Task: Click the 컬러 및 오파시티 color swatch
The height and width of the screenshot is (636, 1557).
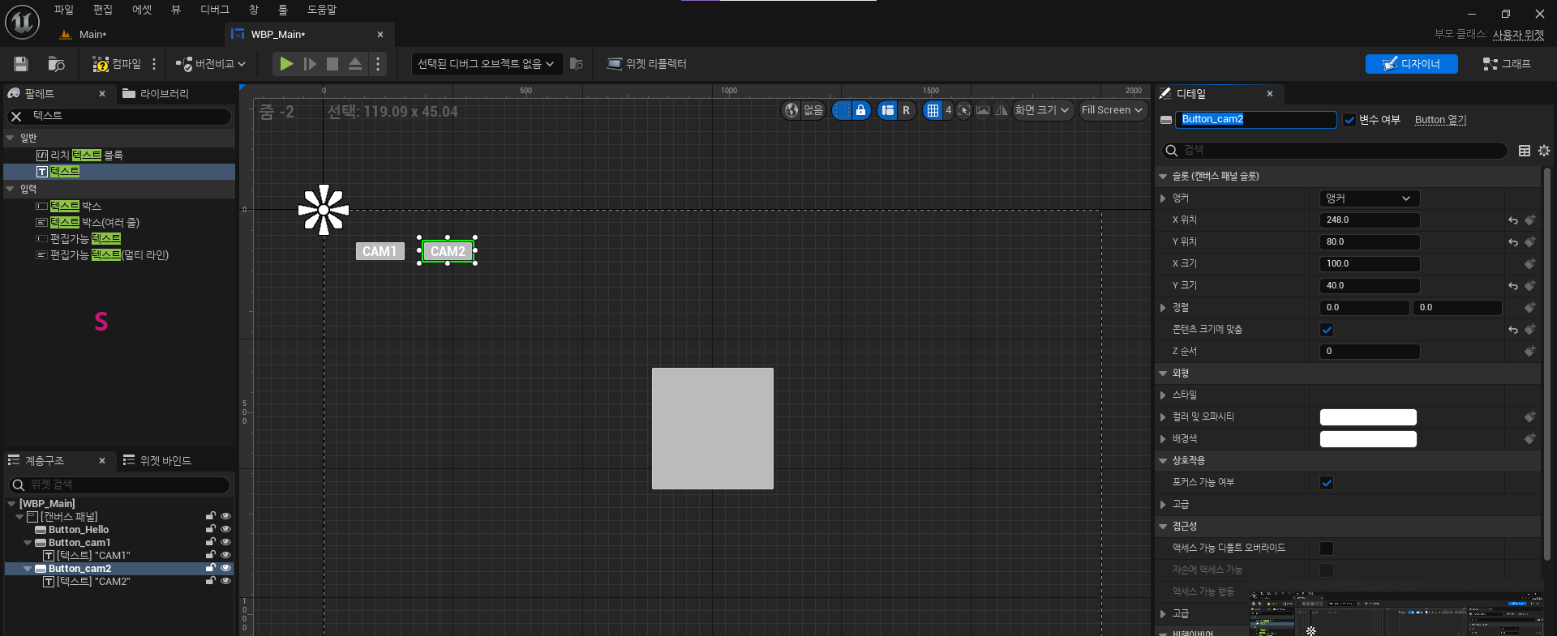Action: [x=1368, y=417]
